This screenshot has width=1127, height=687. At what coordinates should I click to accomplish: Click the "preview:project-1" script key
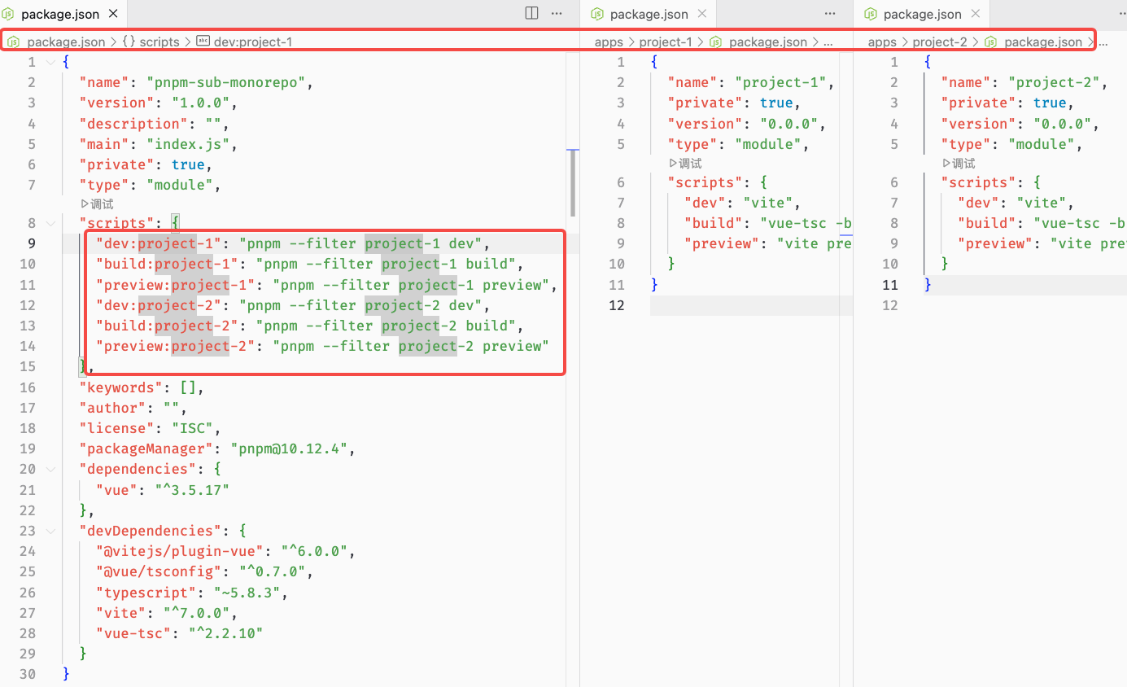tap(175, 285)
